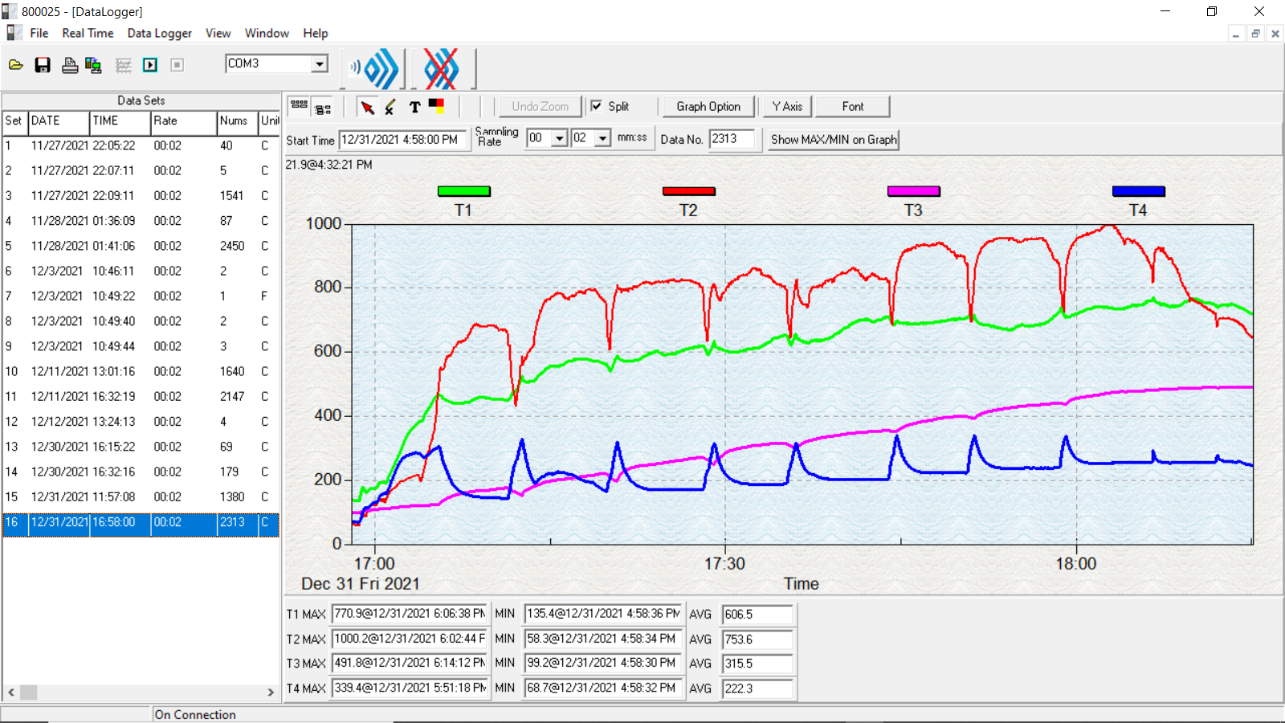This screenshot has height=723, width=1285.
Task: Open the COM3 port dropdown
Action: 320,64
